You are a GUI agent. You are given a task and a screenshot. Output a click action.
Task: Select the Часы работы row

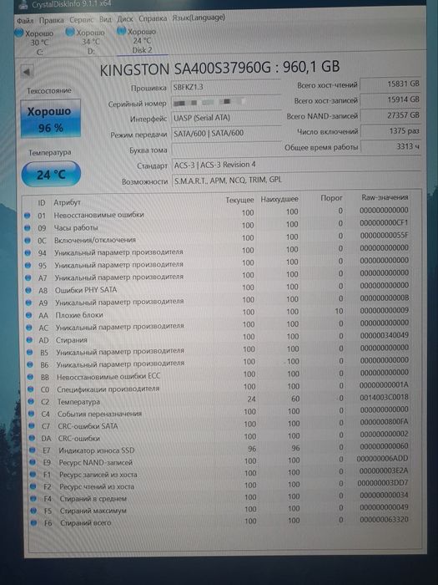point(218,226)
